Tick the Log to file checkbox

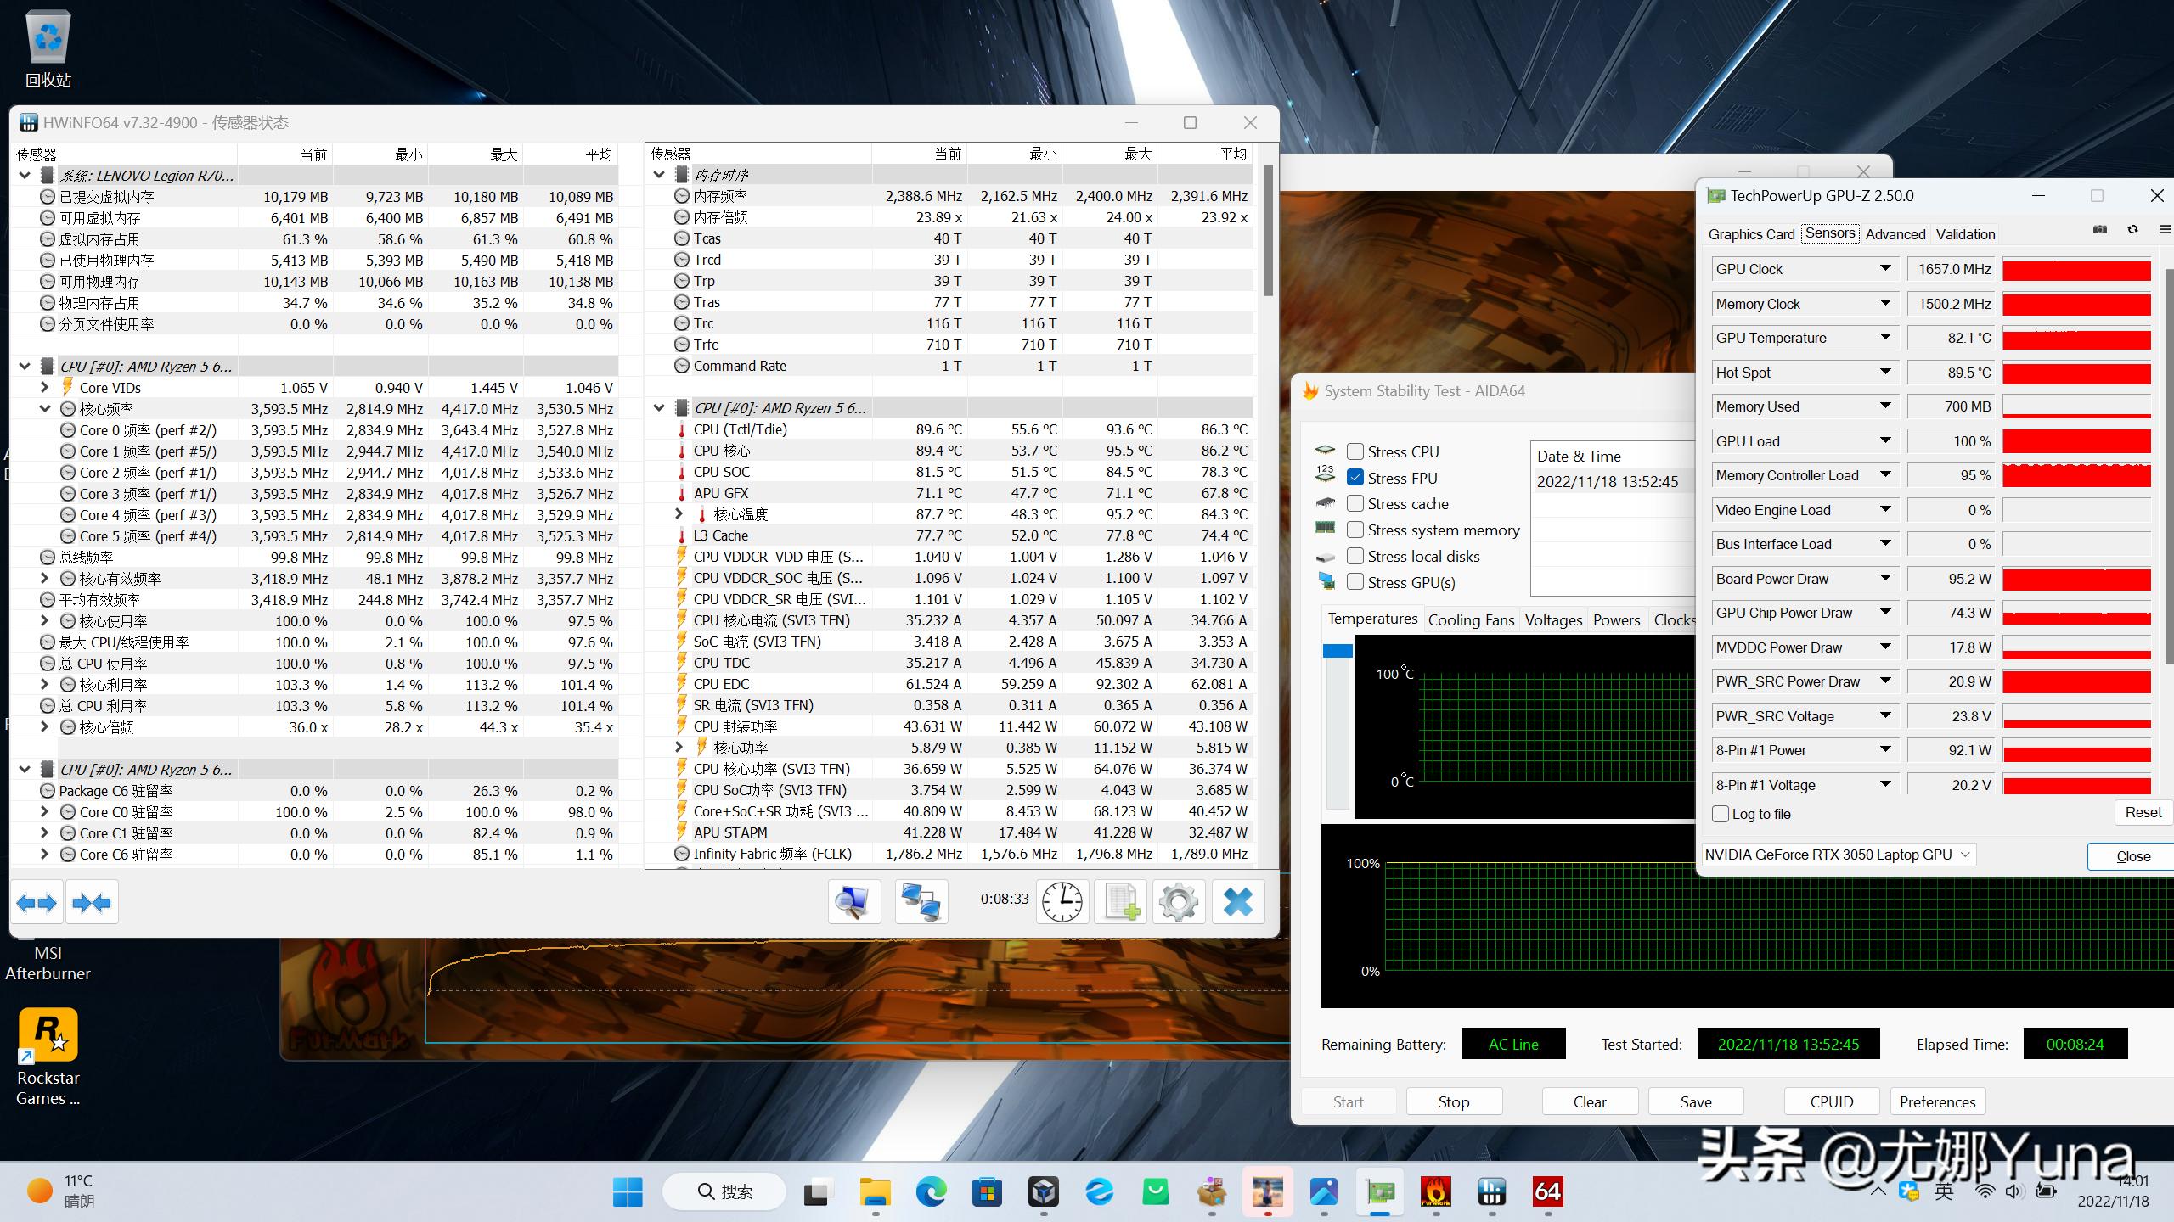click(x=1721, y=814)
